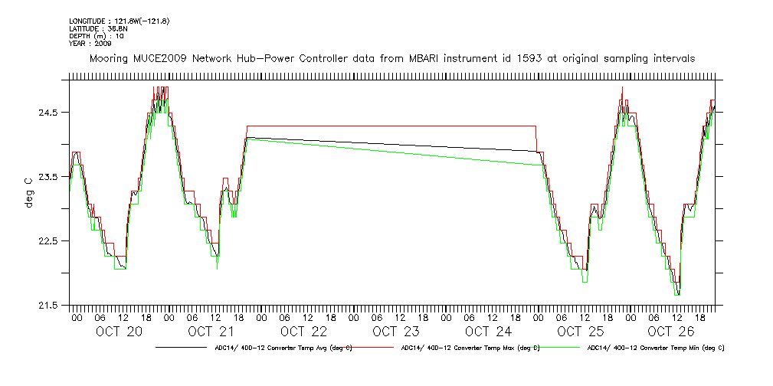The width and height of the screenshot is (773, 386).
Task: Select the OCT 21 date label
Action: click(211, 332)
